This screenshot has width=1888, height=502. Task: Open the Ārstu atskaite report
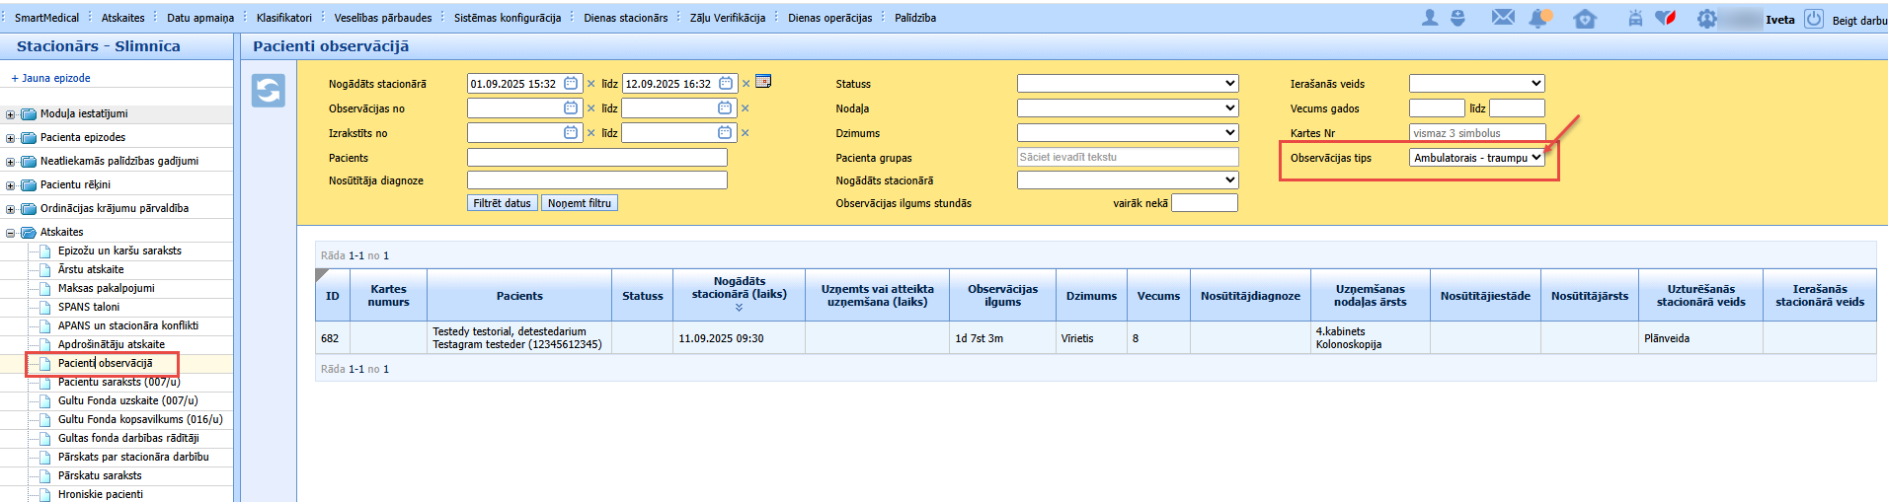point(91,269)
